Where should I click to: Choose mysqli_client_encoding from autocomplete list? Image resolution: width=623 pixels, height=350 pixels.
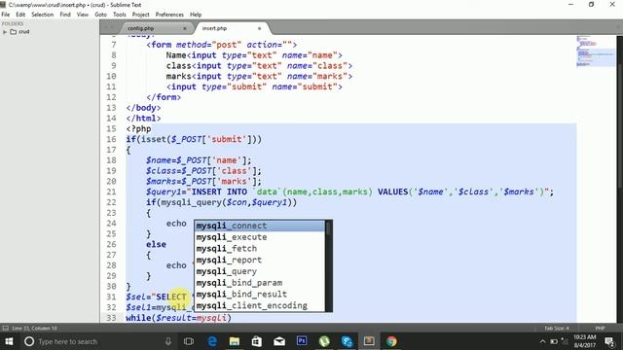[260, 305]
